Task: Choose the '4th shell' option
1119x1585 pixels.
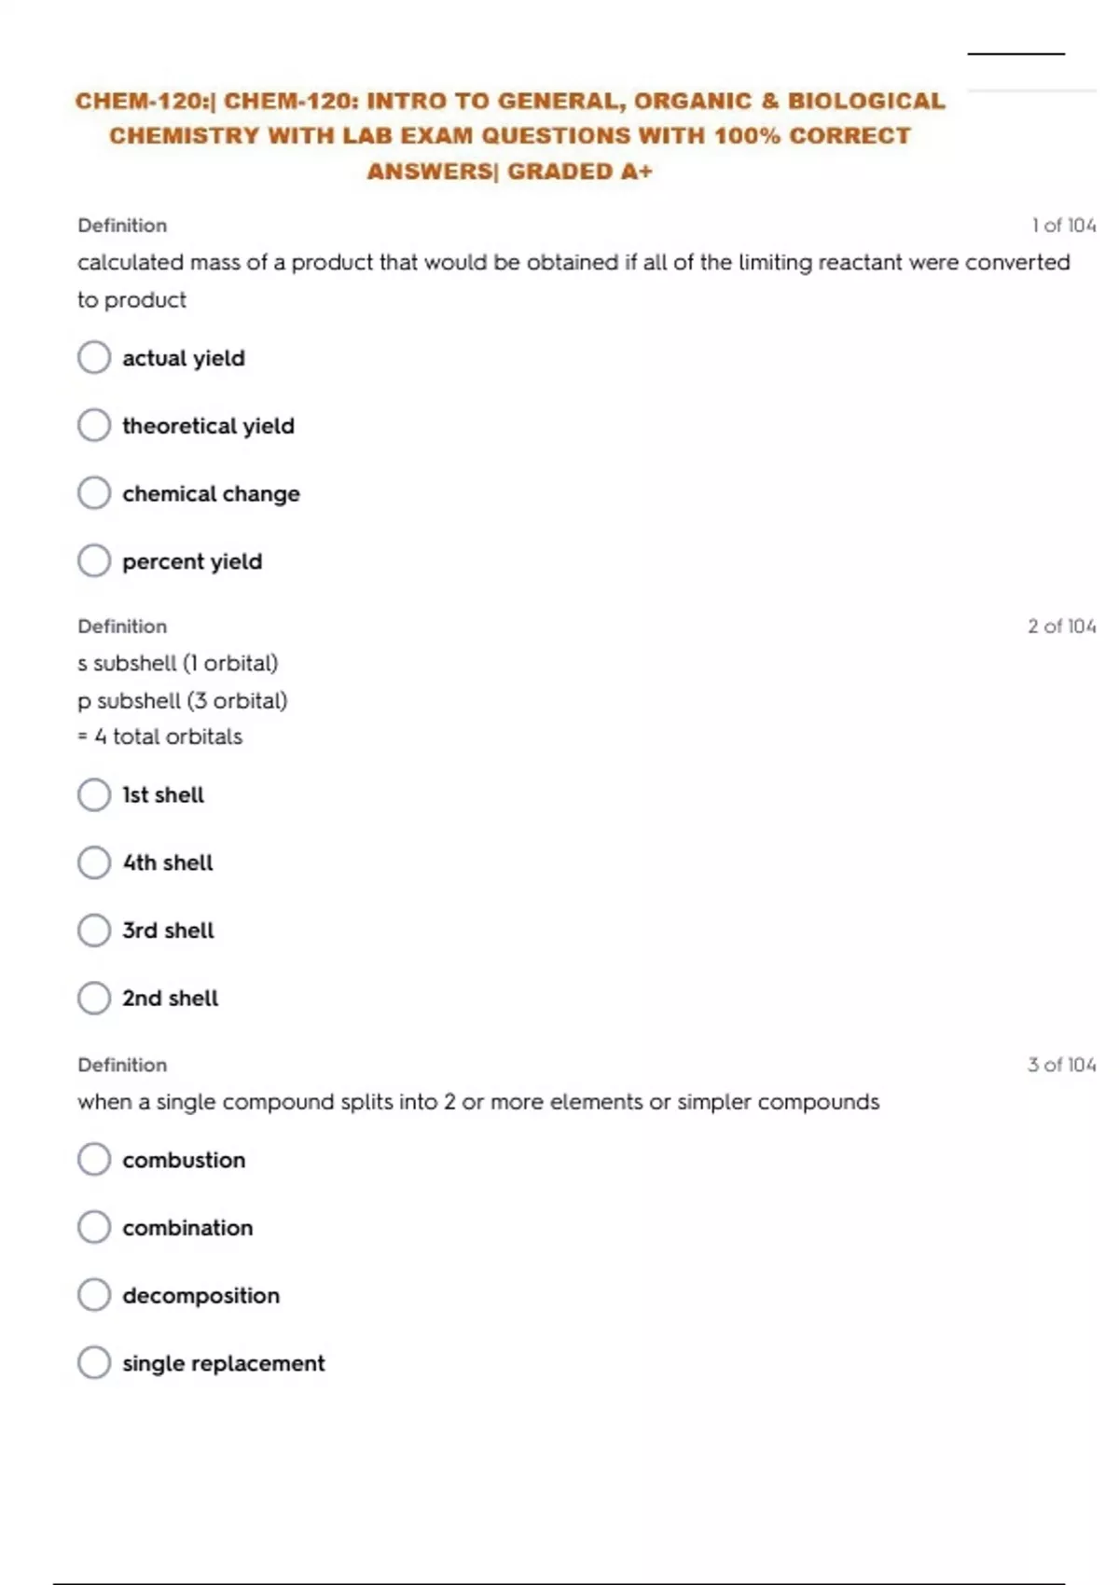Action: point(94,862)
